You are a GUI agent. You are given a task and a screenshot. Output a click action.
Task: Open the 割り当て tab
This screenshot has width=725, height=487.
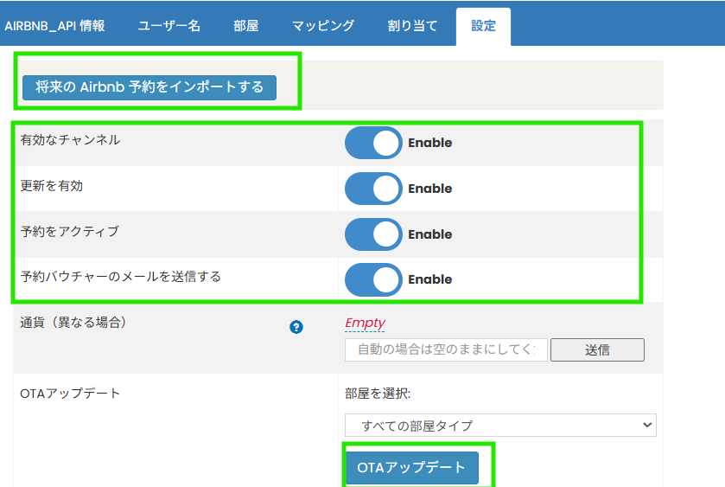(x=412, y=26)
